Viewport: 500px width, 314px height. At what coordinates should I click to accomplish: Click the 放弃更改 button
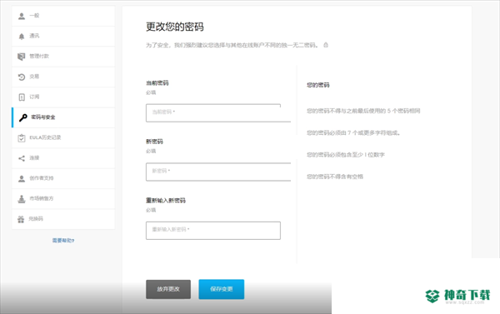point(168,289)
